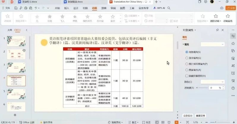
Task: Open the 57% zoom level dropdown
Action: pyautogui.click(x=197, y=122)
